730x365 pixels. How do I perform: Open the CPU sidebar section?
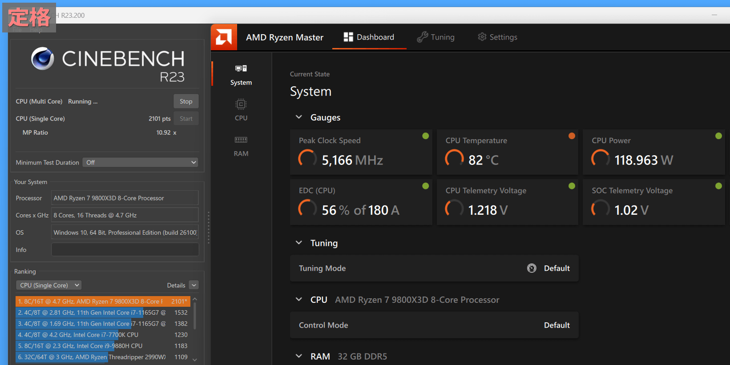tap(241, 110)
